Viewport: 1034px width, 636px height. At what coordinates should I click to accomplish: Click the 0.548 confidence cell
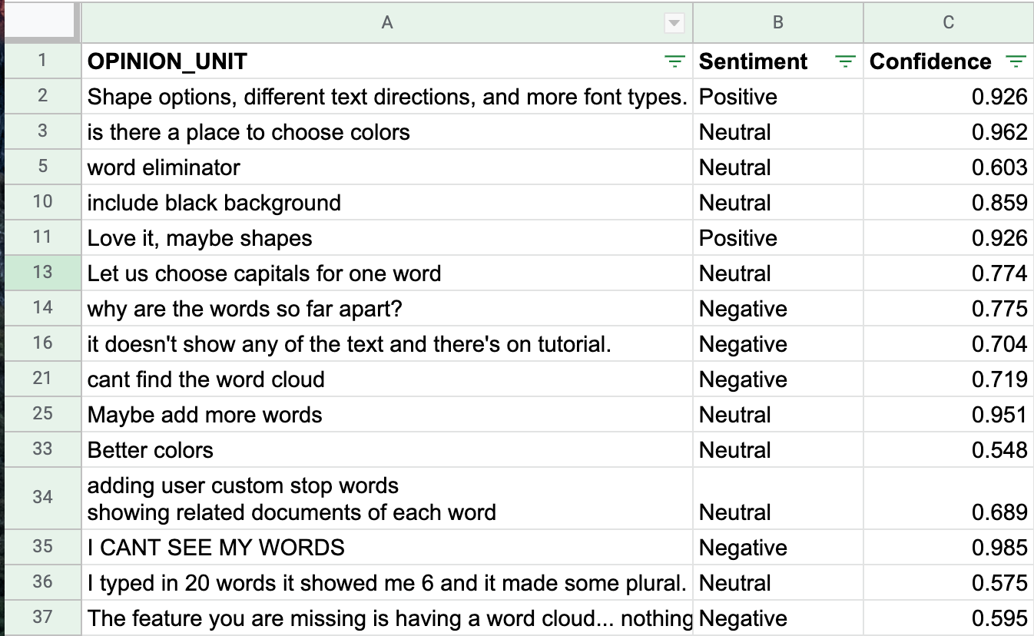pos(948,450)
